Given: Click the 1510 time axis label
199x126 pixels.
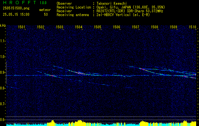Looking at the screenshot, I should pyautogui.click(x=192, y=27).
